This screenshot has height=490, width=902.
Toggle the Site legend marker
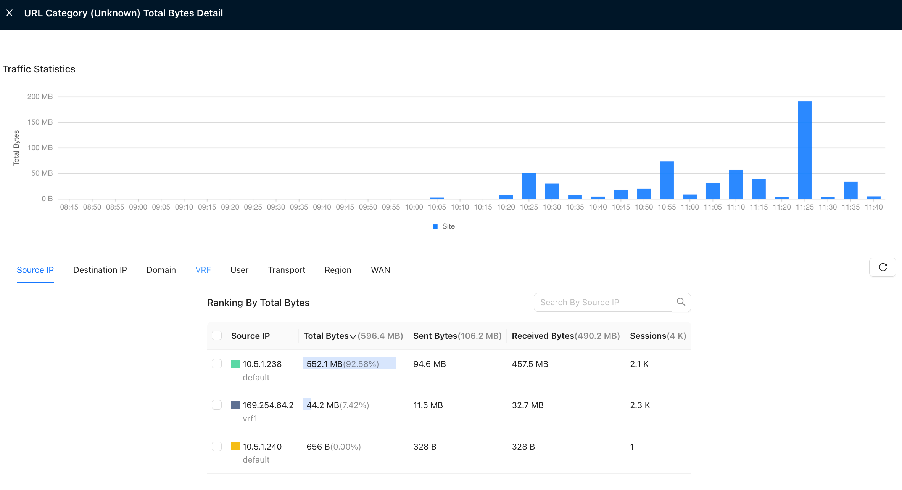point(435,226)
